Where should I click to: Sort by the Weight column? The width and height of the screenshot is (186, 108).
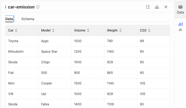coord(120,30)
